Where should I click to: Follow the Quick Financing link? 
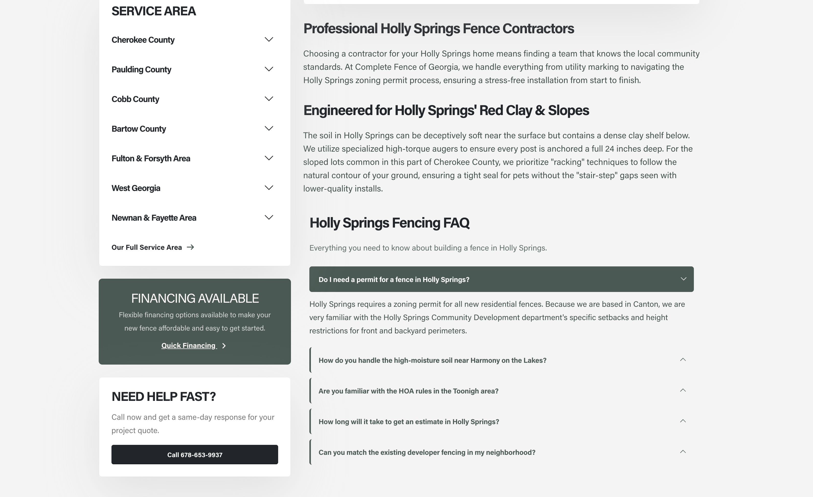(188, 346)
